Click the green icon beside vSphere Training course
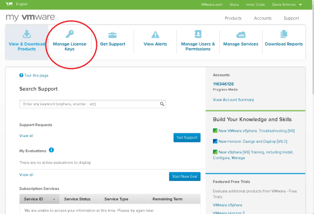Image resolution: width=314 pixels, height=214 pixels. 215,152
